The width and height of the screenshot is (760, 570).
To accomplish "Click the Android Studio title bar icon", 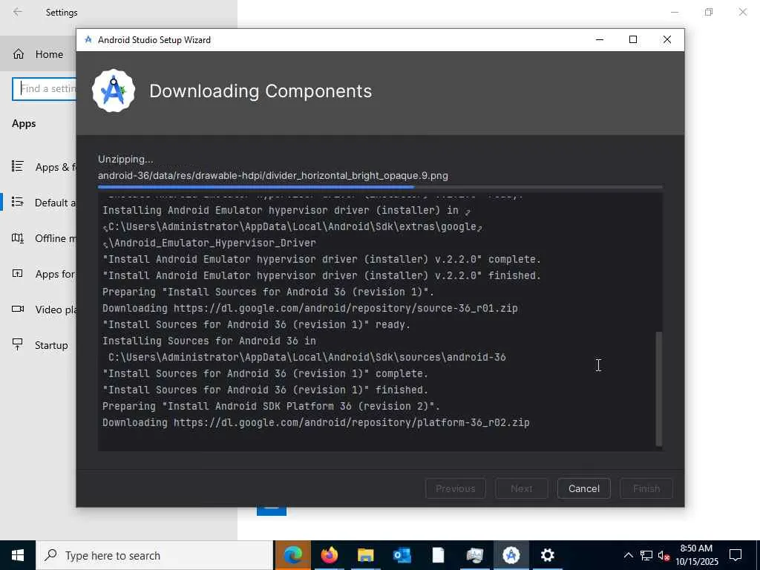I will click(x=88, y=40).
